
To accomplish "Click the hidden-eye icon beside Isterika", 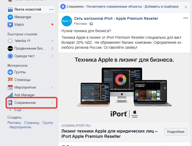I will tap(29, 41).
